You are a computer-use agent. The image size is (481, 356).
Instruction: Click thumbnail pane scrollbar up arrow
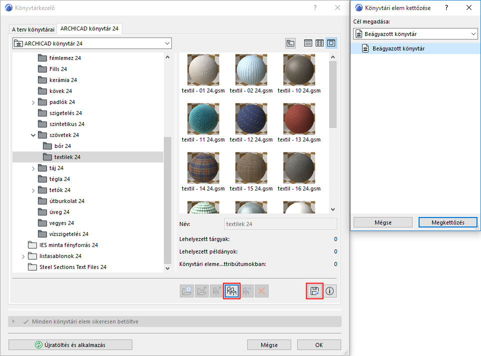[x=333, y=57]
